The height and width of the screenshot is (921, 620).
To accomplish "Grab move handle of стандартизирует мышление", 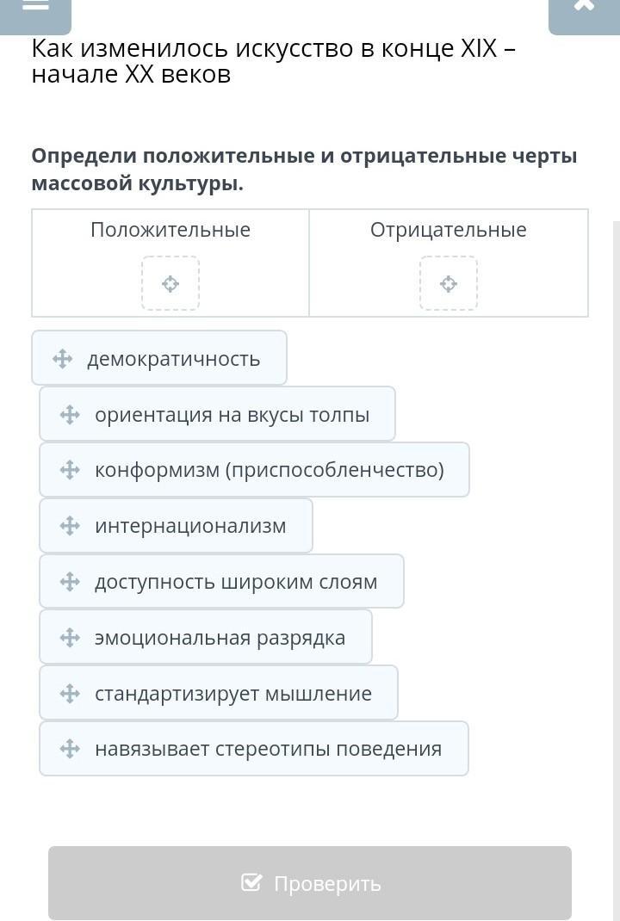I will pos(70,693).
